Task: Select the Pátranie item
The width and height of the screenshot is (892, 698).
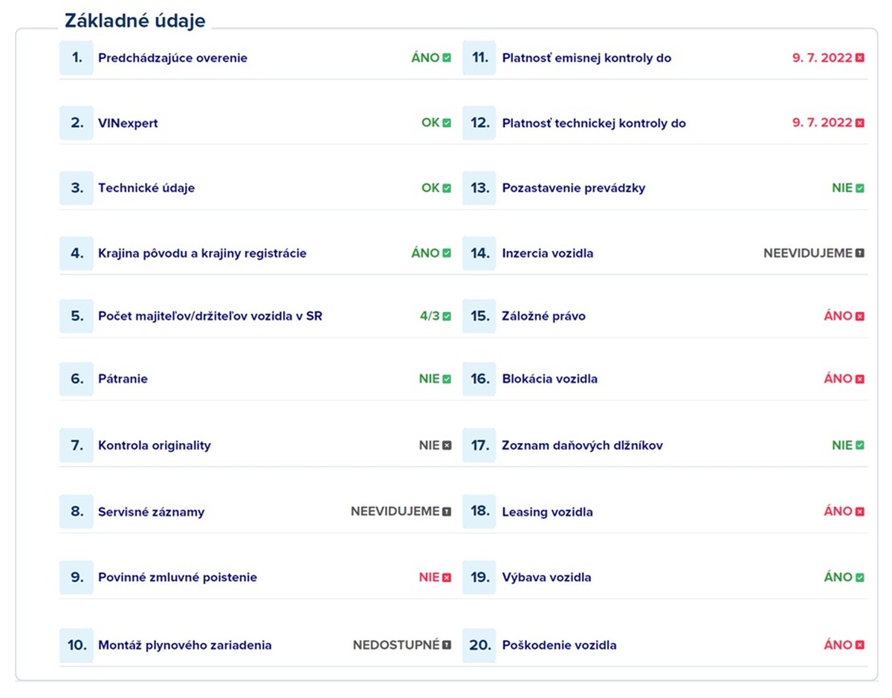Action: tap(256, 379)
